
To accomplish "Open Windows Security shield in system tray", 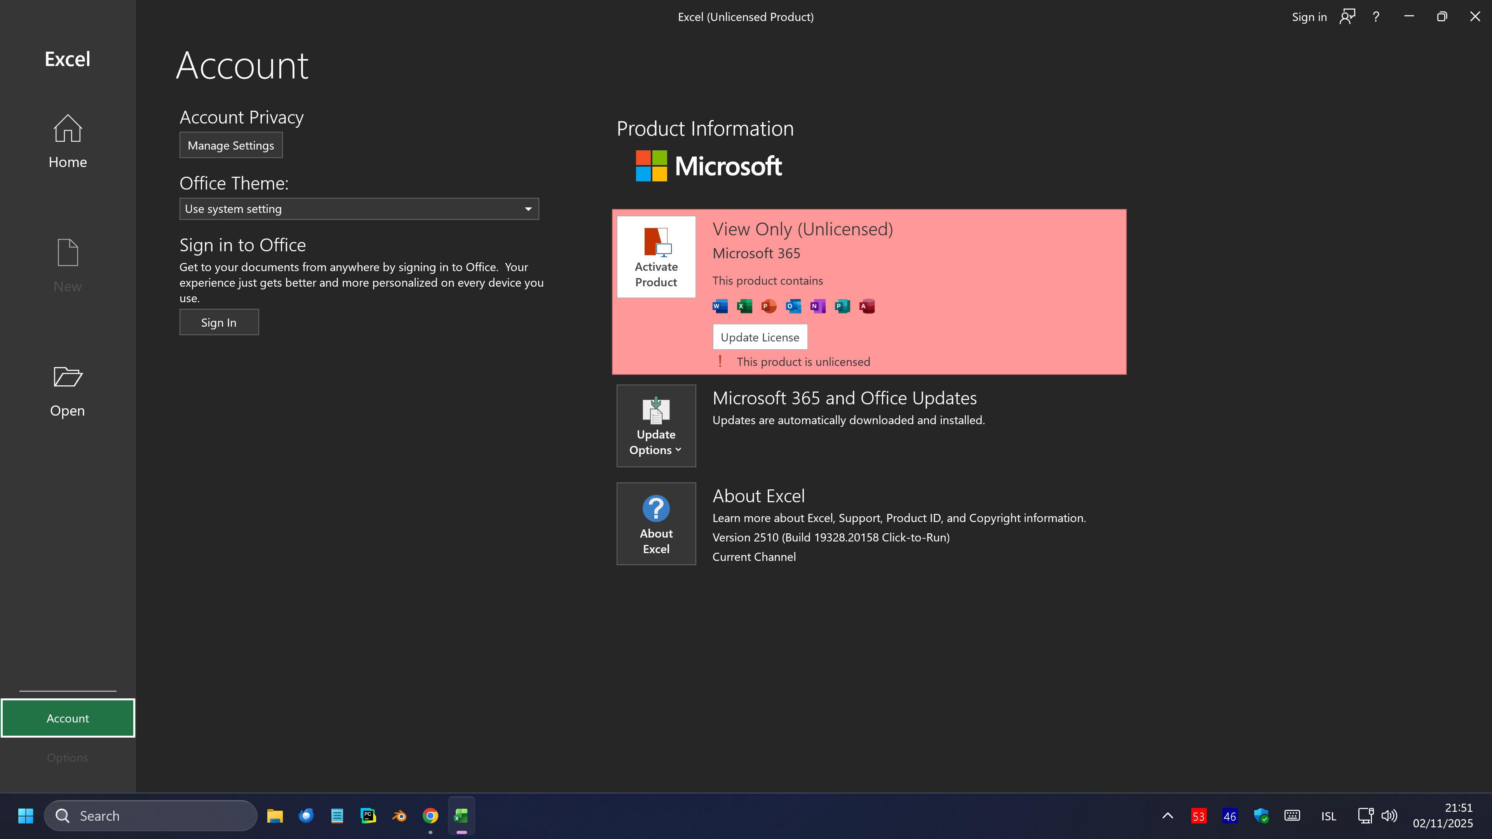I will click(x=1261, y=816).
